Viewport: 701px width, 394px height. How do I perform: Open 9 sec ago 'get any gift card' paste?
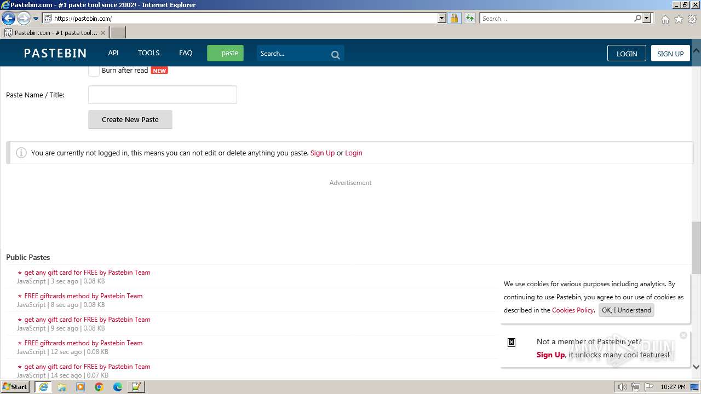click(87, 319)
